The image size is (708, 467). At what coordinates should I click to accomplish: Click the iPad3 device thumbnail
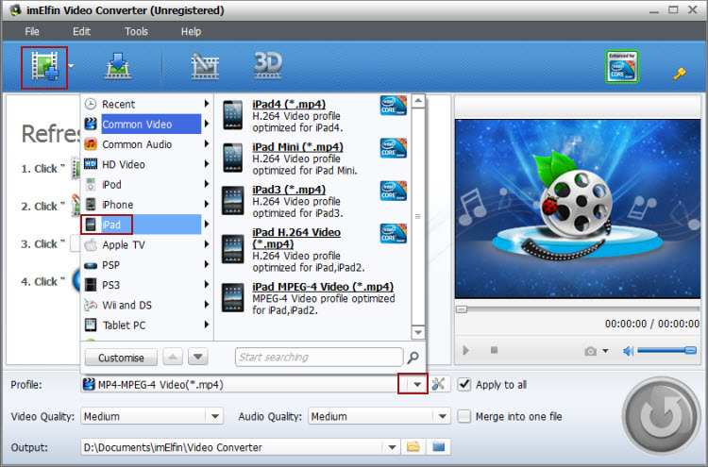233,201
